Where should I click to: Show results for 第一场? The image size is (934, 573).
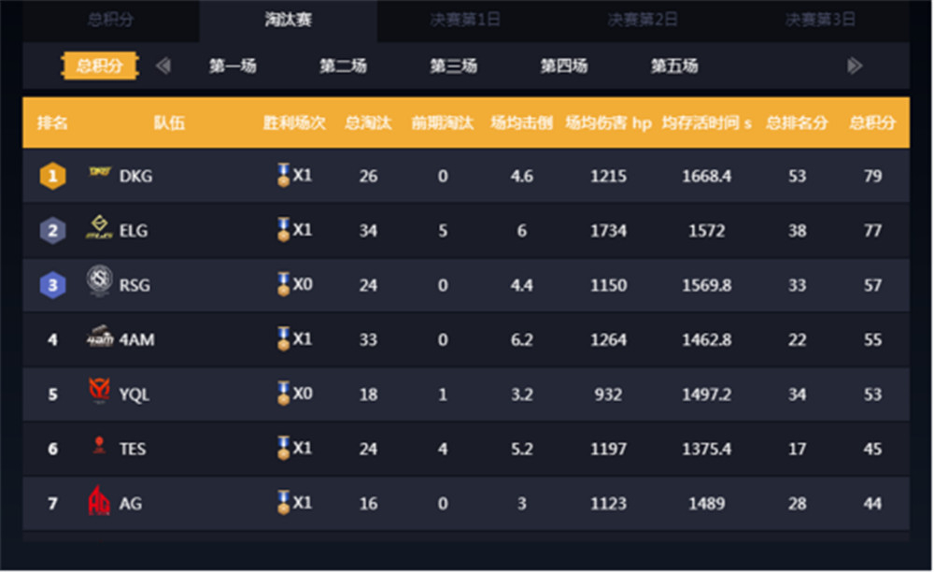pyautogui.click(x=233, y=66)
